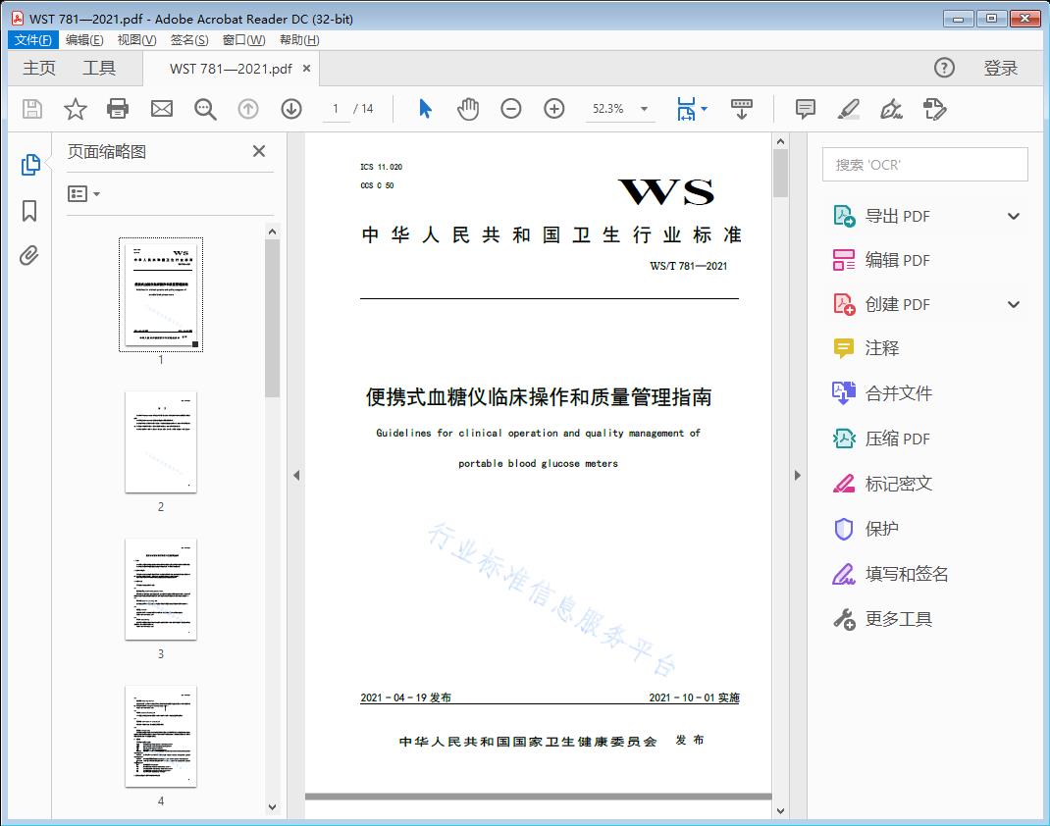Open the 视图 menu
The image size is (1050, 826).
(x=134, y=39)
